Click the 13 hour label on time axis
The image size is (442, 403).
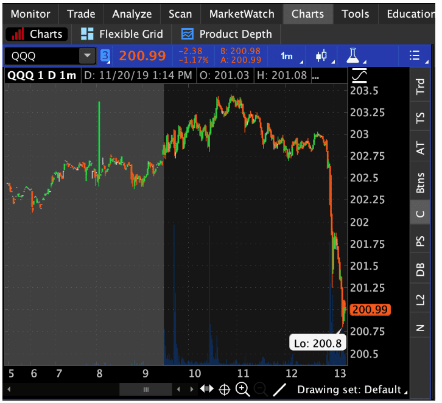tap(340, 373)
